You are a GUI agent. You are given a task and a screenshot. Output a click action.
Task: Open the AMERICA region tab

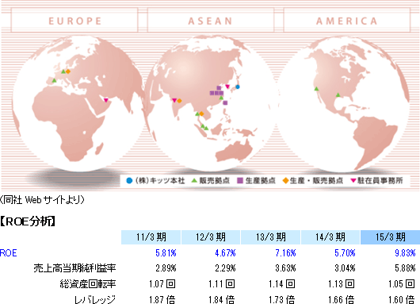pos(347,20)
